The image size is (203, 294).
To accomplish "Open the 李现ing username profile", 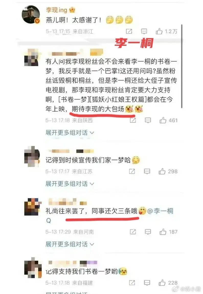I will [x=57, y=10].
